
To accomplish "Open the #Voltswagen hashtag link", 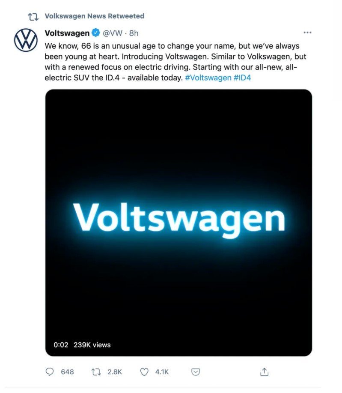I will tap(208, 77).
